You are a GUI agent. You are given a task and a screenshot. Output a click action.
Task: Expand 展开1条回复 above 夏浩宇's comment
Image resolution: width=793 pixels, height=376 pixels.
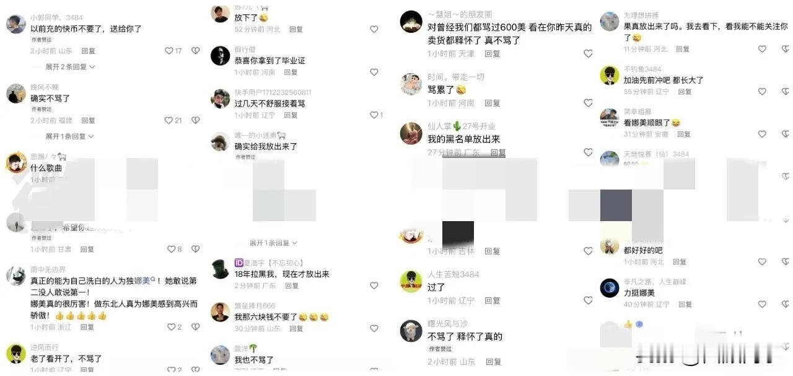pyautogui.click(x=273, y=243)
